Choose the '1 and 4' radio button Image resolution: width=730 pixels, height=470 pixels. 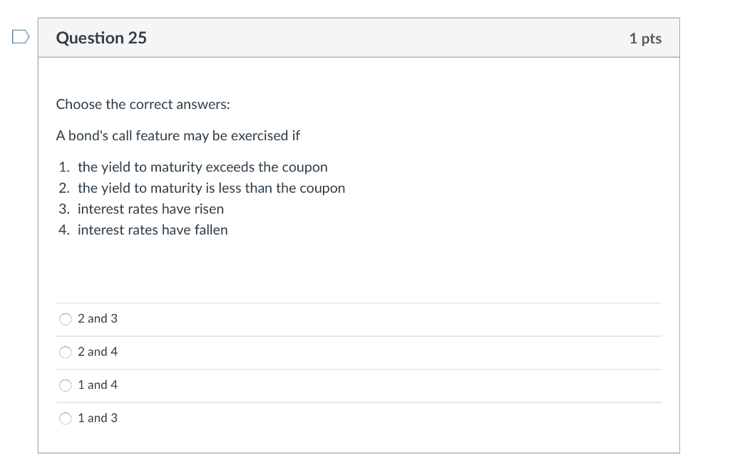click(x=66, y=385)
